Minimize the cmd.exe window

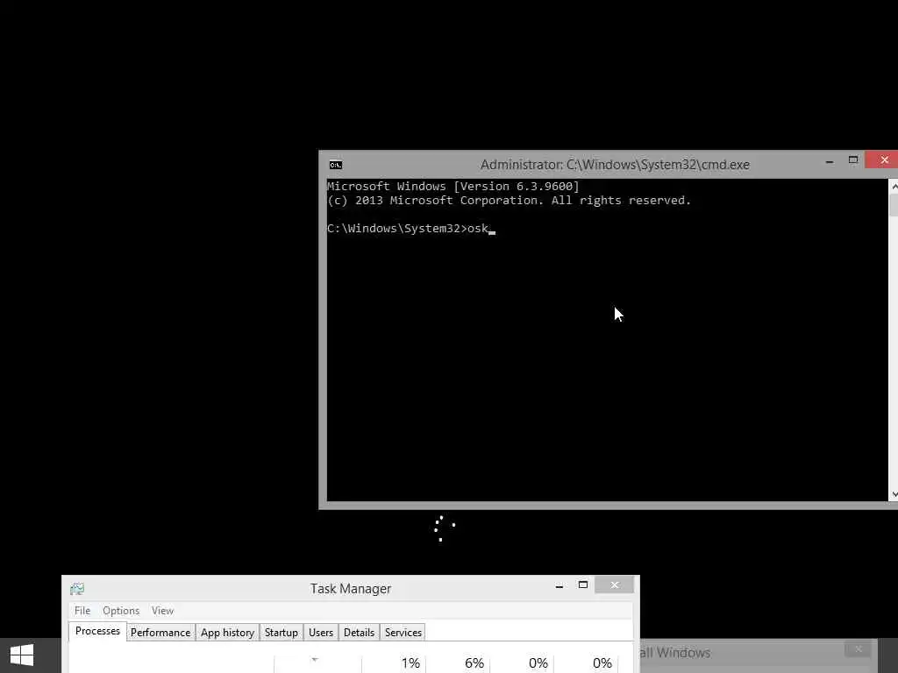point(830,161)
